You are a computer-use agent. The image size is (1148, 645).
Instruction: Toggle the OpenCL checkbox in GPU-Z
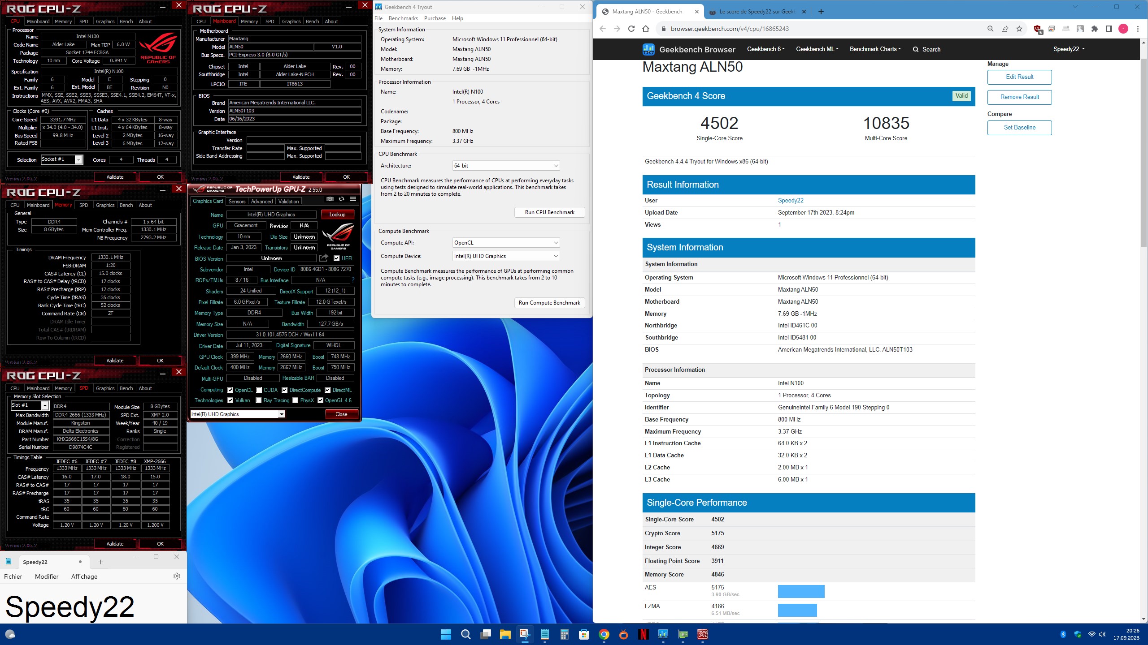(x=230, y=390)
